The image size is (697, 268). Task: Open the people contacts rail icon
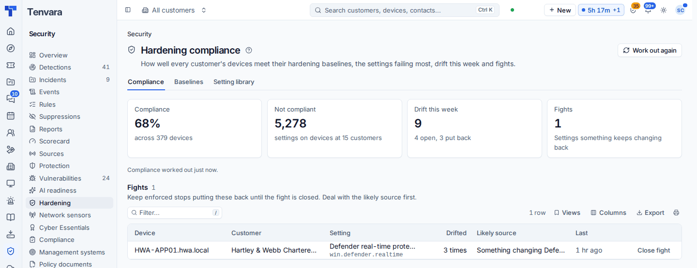tap(11, 133)
